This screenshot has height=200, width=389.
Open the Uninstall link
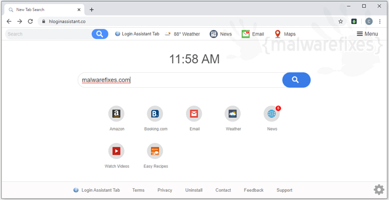pyautogui.click(x=194, y=191)
